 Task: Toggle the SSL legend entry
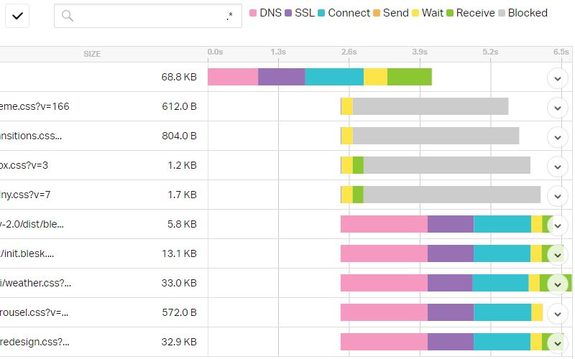tap(298, 13)
